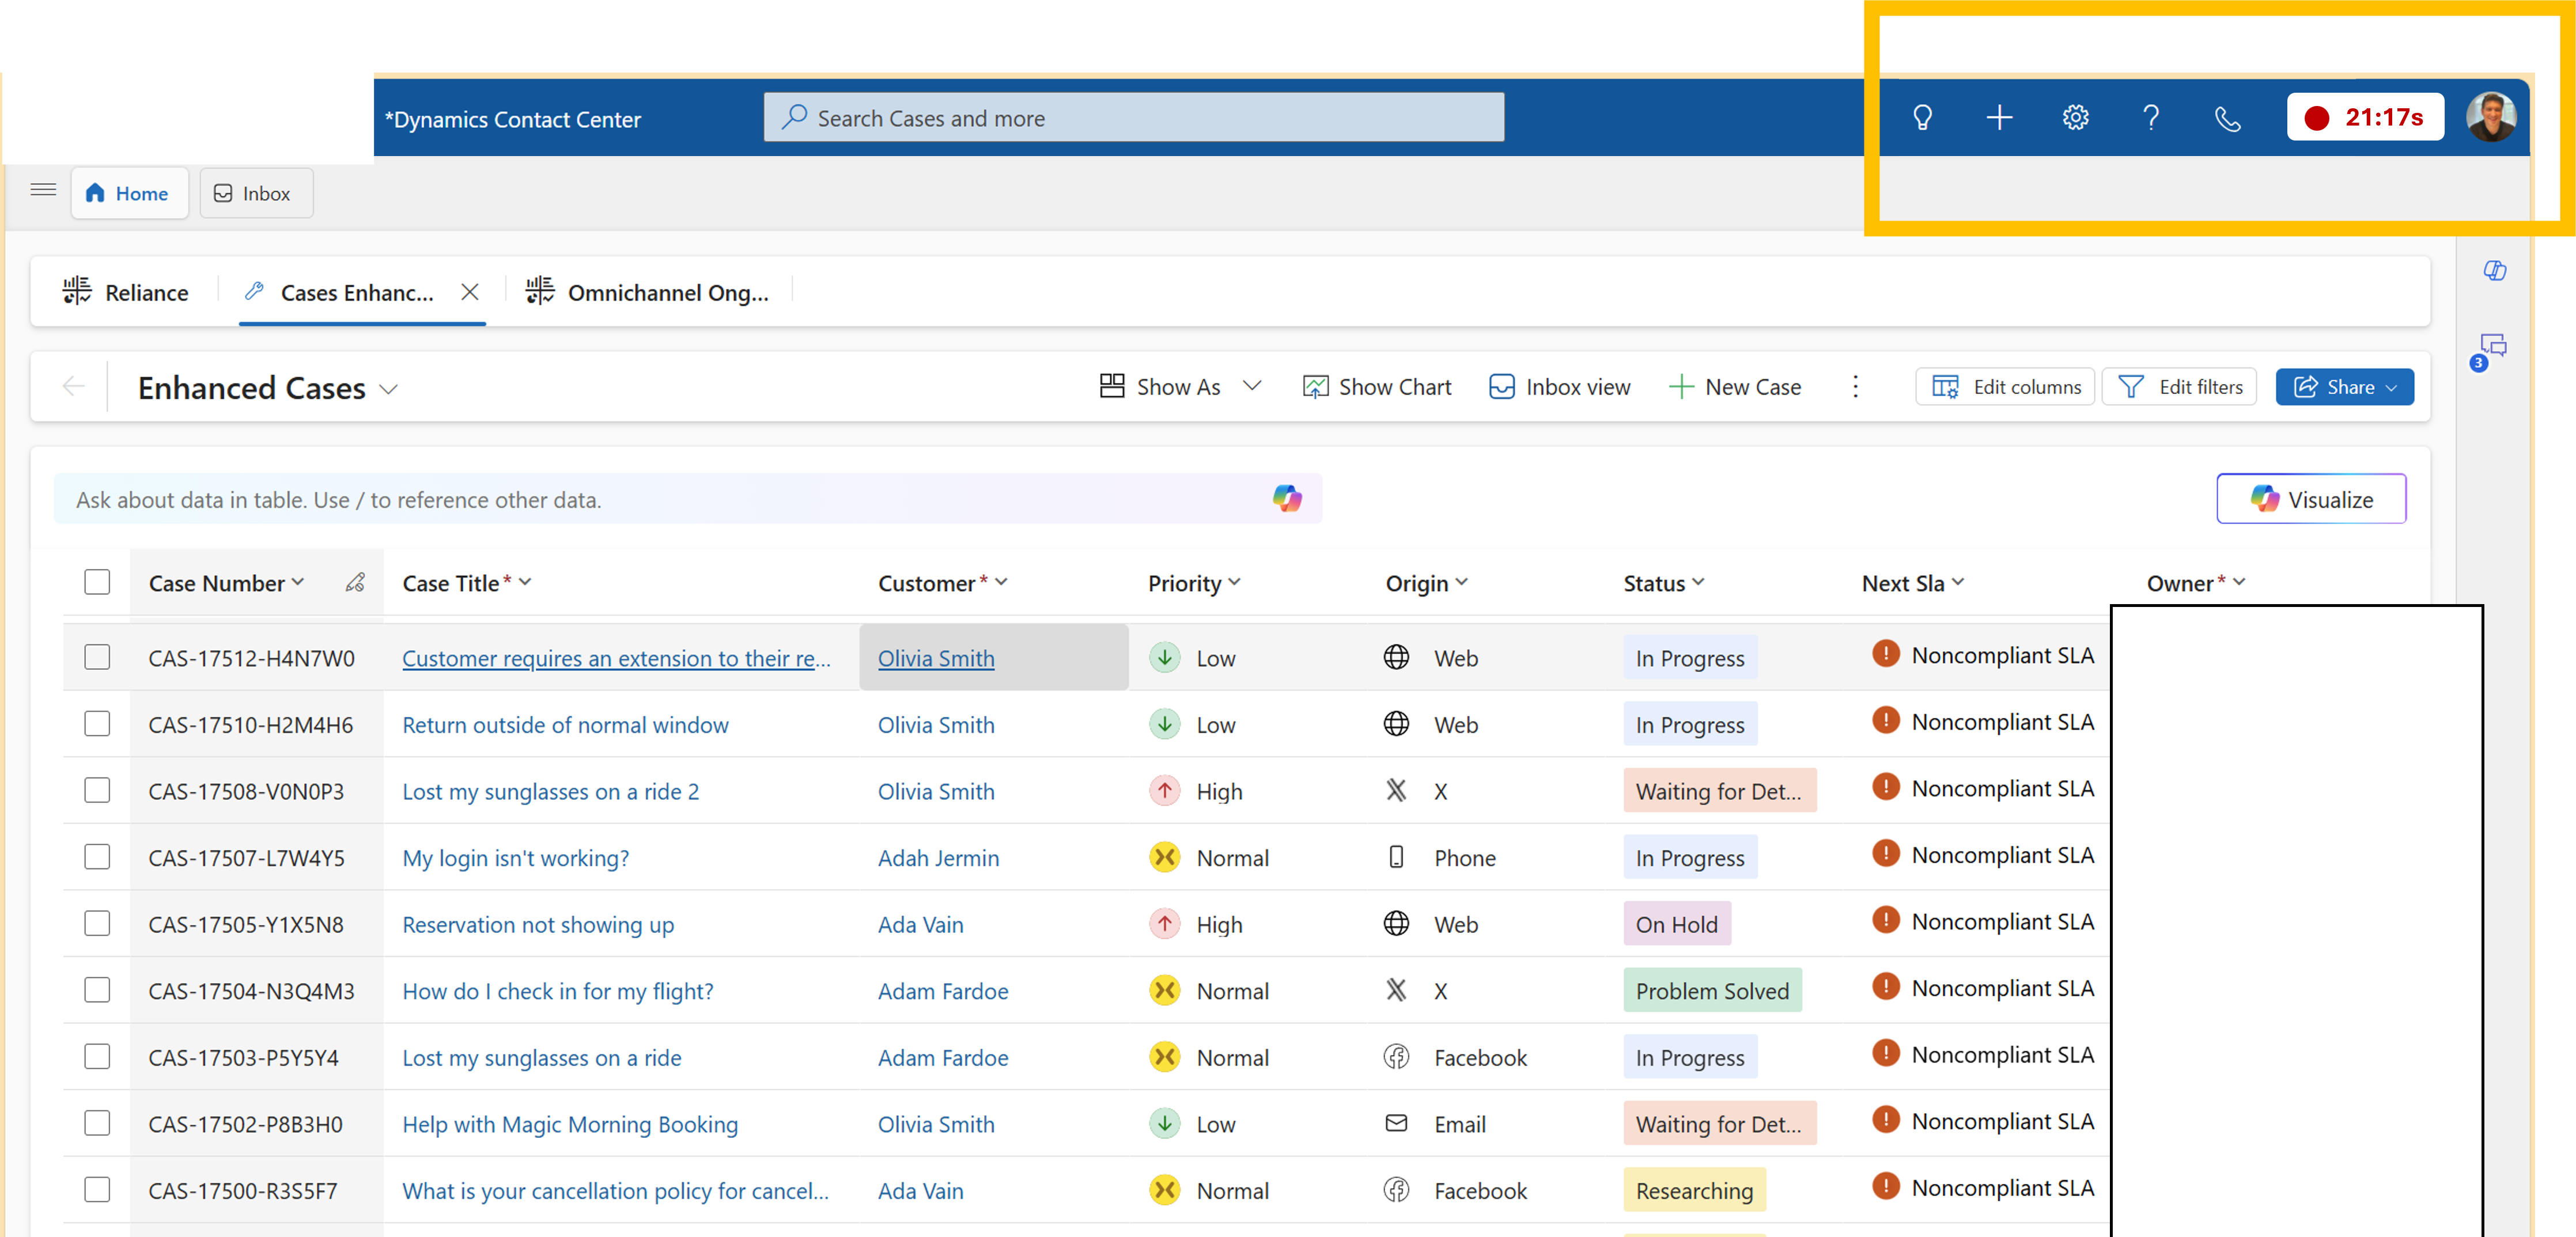
Task: Open the help question mark icon
Action: (x=2151, y=118)
